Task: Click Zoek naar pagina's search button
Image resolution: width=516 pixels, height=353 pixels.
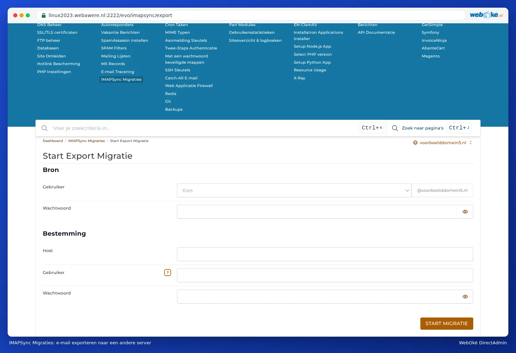Action: [x=431, y=128]
